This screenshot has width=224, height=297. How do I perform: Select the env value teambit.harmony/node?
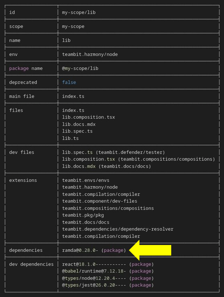click(x=90, y=54)
